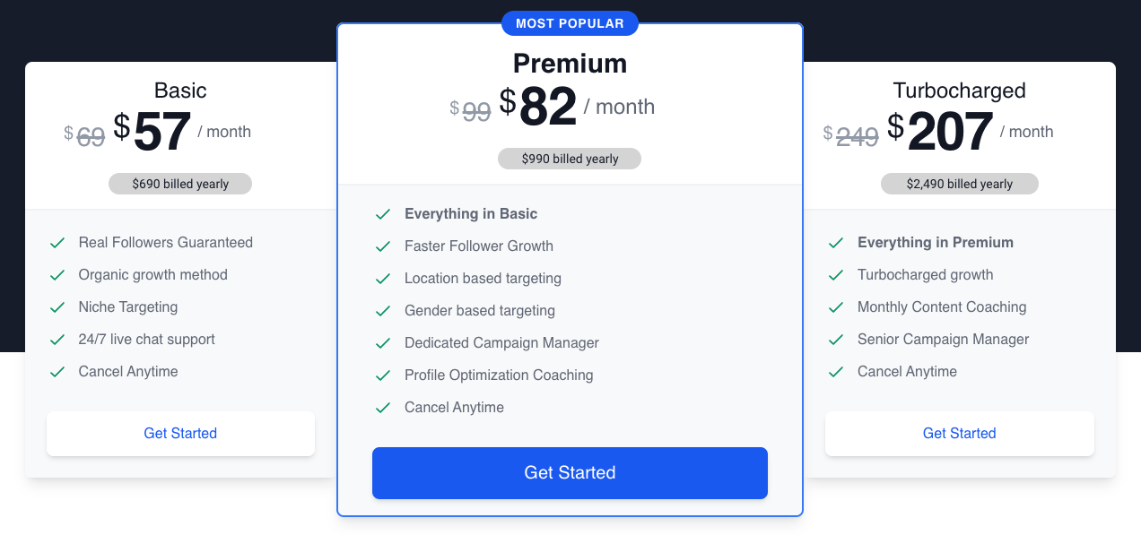1141x535 pixels.
Task: Click the $990 billed yearly pill
Action: pyautogui.click(x=570, y=159)
